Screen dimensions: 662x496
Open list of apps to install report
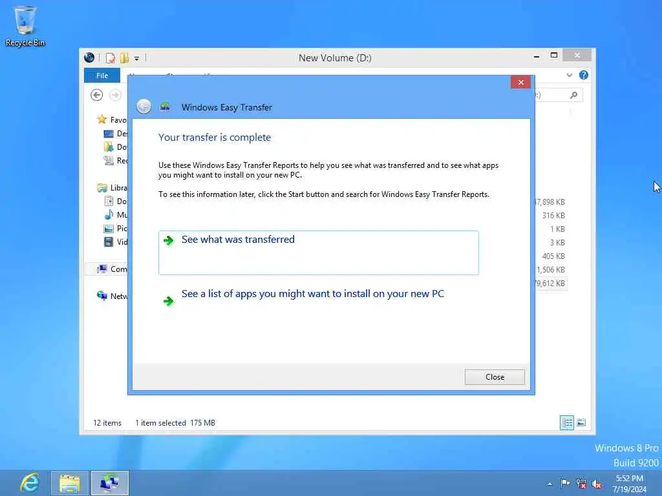312,294
